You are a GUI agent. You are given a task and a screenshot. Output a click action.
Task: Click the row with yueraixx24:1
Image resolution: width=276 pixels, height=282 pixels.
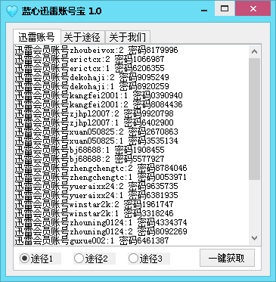click(96, 195)
